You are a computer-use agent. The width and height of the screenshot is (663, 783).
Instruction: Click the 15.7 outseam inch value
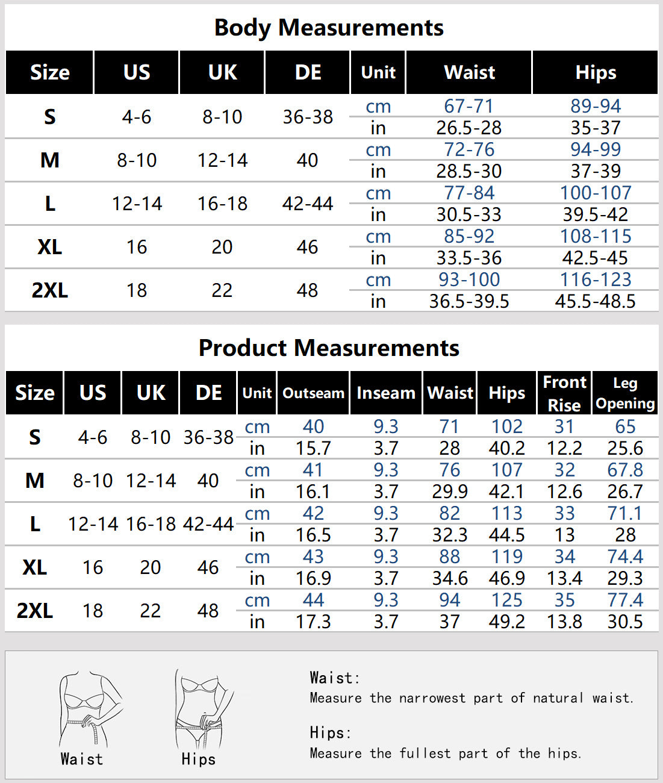pyautogui.click(x=313, y=448)
